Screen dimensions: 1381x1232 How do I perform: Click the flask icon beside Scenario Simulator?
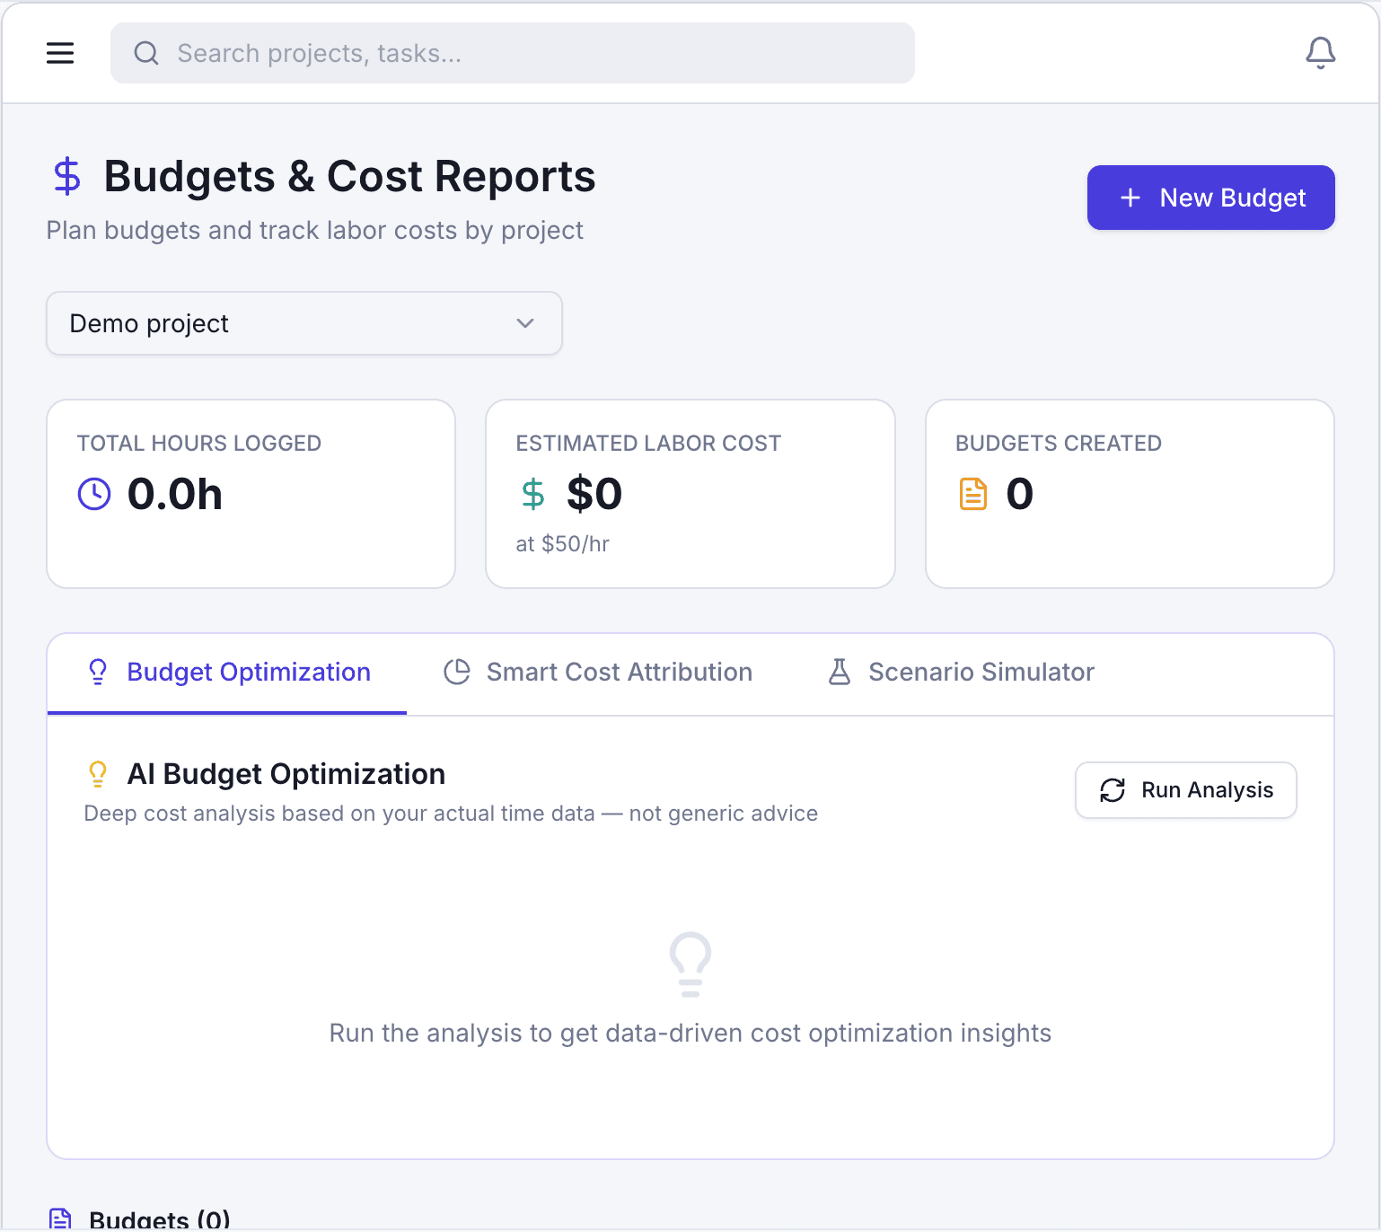[x=839, y=671]
